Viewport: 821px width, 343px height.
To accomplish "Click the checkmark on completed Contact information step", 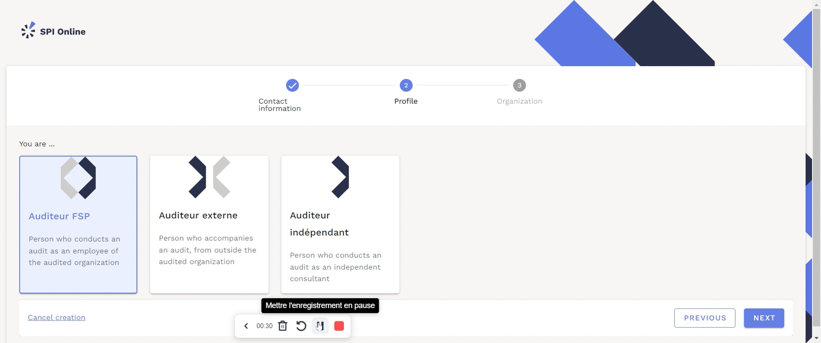I will 292,85.
